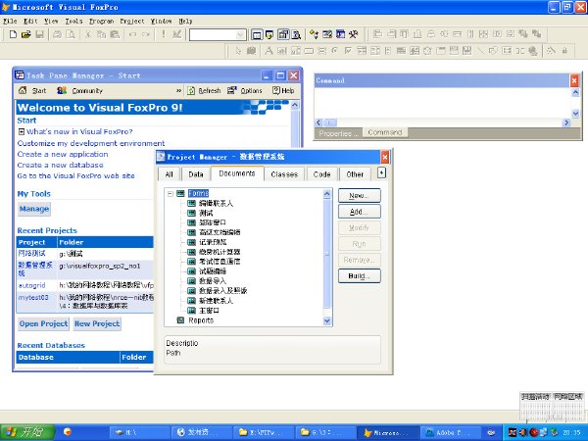588x441 pixels.
Task: Open the Class Browser toolbar icon
Action: click(x=314, y=35)
